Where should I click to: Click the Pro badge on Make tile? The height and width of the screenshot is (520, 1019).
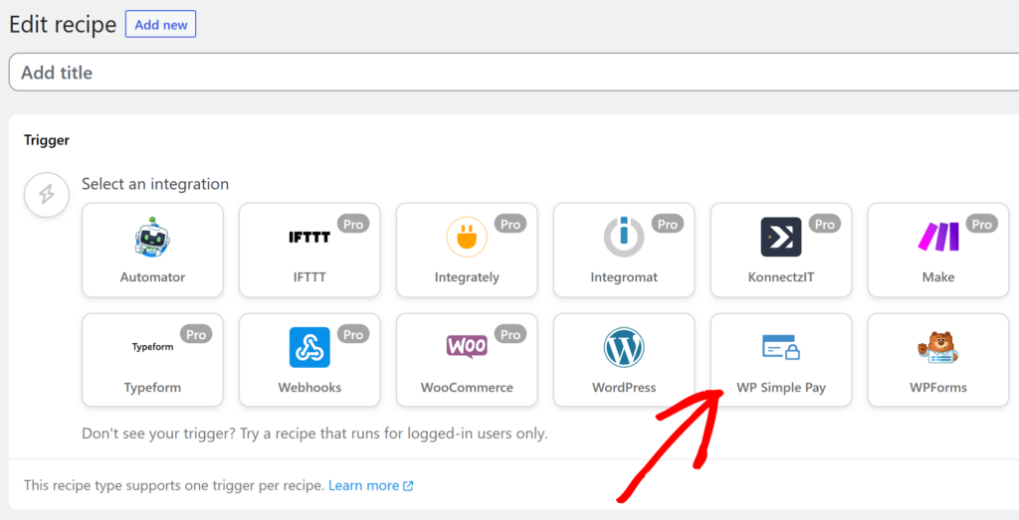pos(982,225)
